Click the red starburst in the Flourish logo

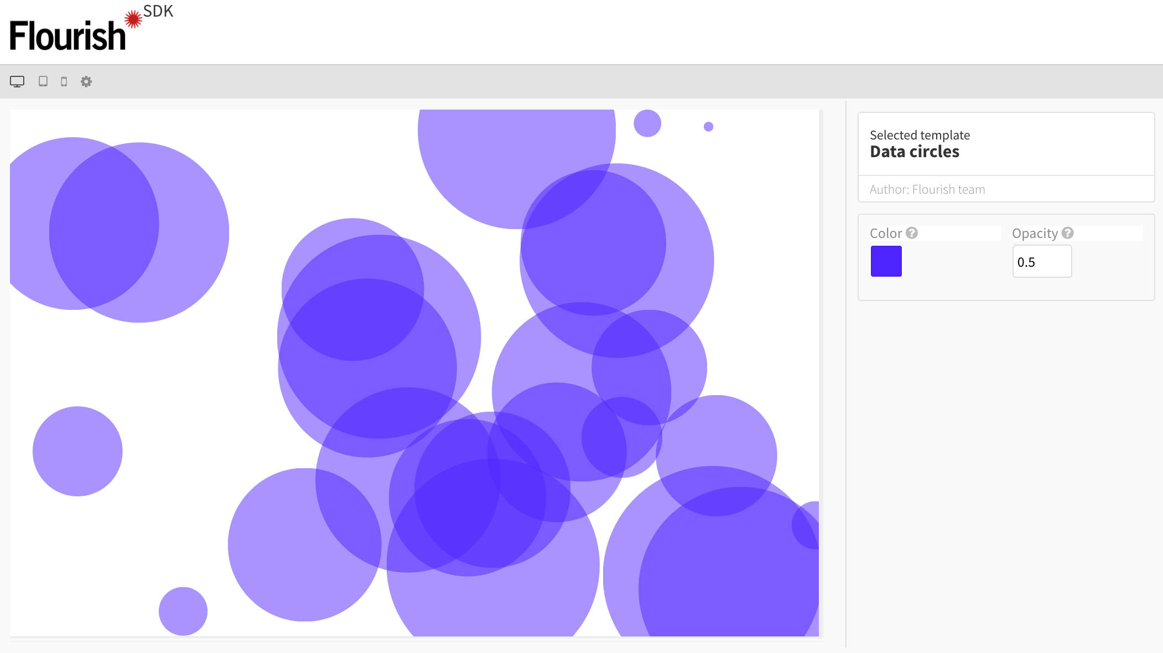132,18
